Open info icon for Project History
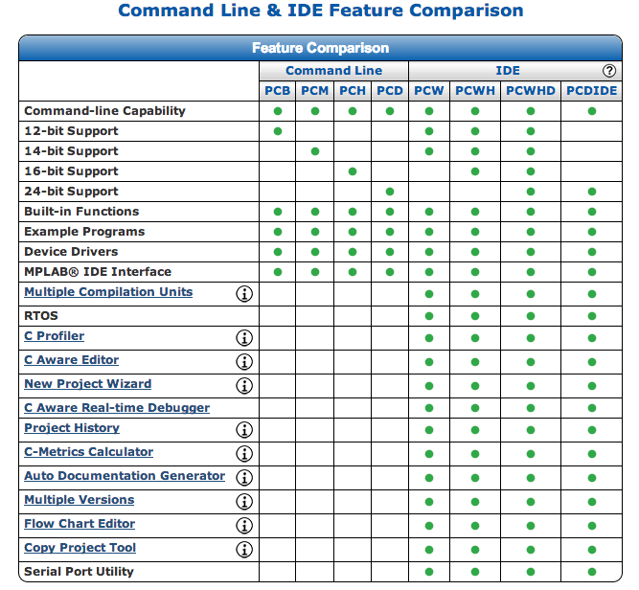 [244, 430]
